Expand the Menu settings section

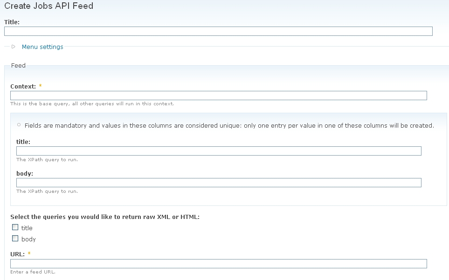(42, 47)
